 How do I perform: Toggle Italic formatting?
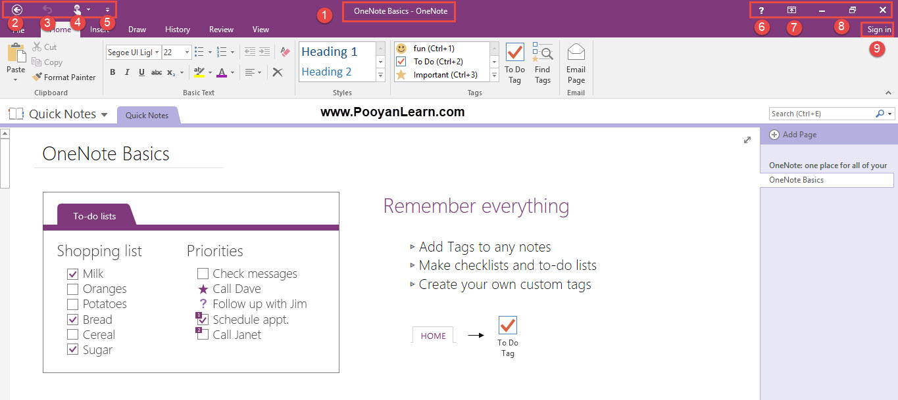coord(127,72)
